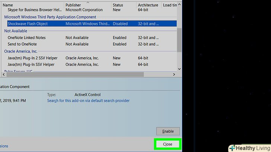Sort add-ons by the Status column header
Image resolution: width=271 pixels, height=152 pixels.
118,5
